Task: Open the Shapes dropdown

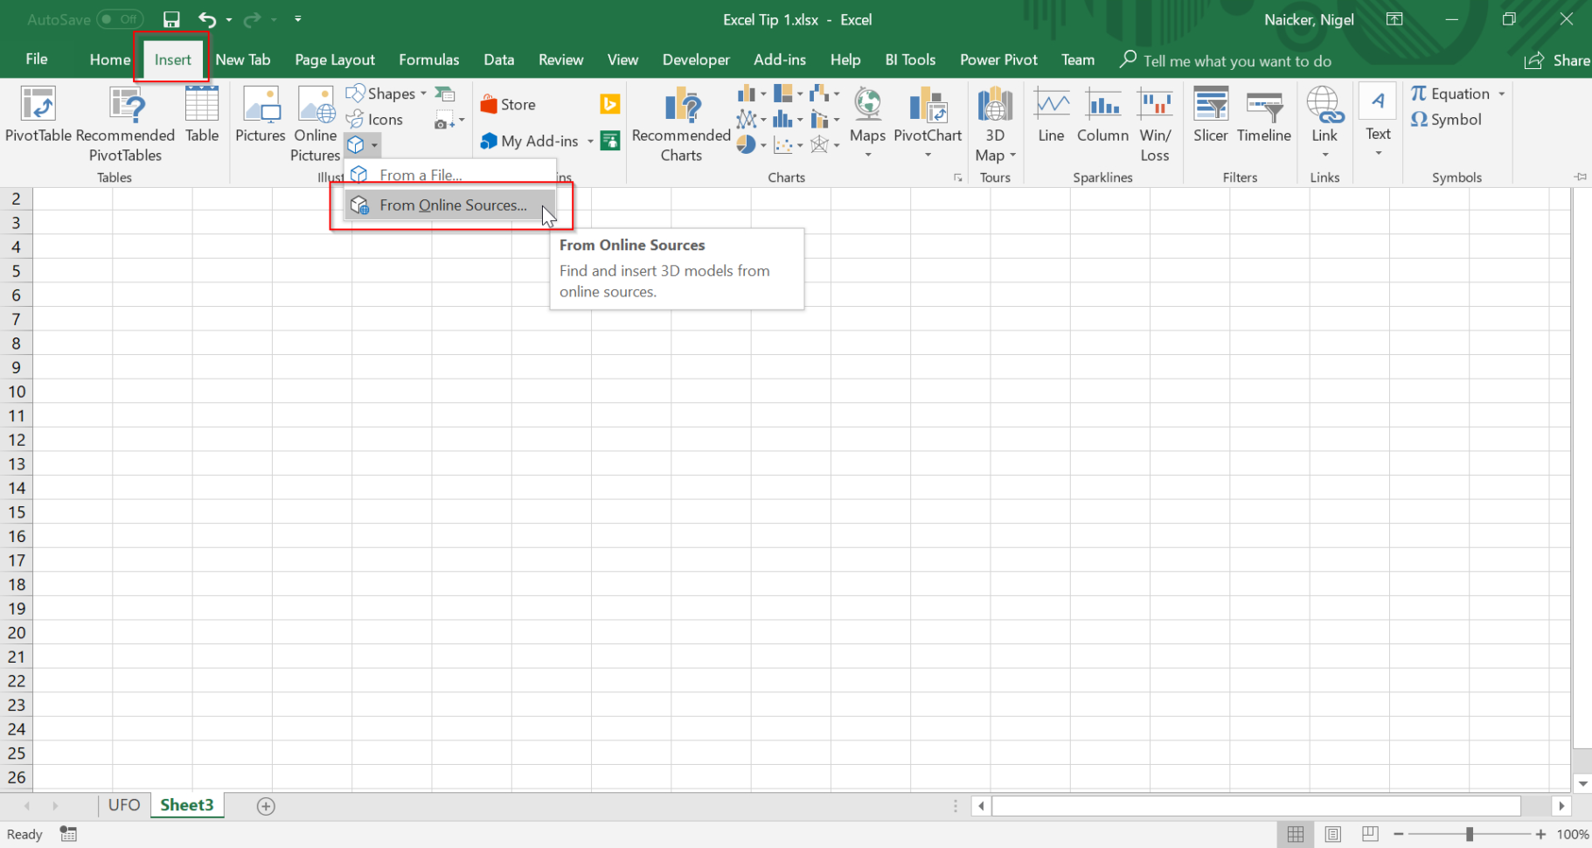Action: pyautogui.click(x=387, y=93)
